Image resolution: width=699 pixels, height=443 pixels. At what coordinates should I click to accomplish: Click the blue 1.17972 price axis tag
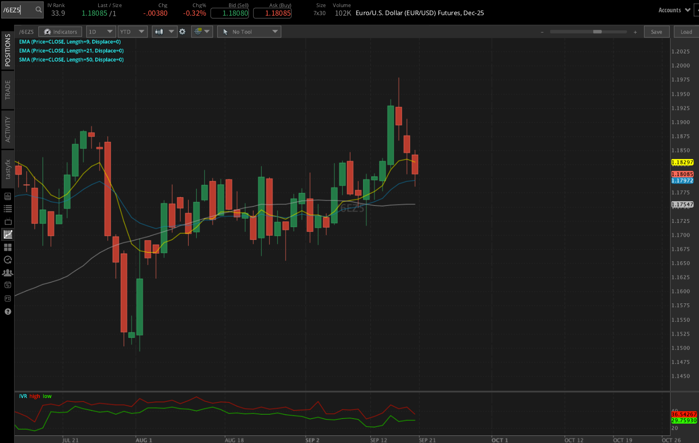click(682, 180)
